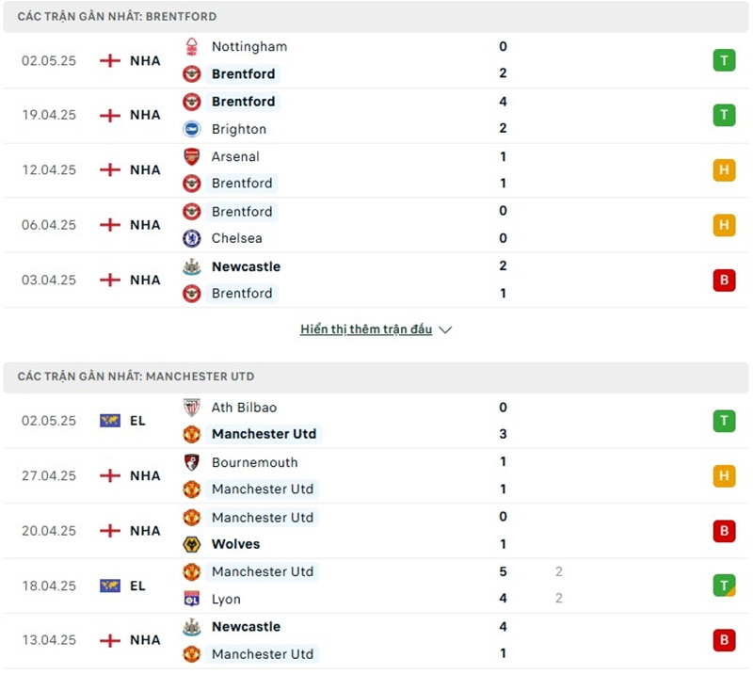The width and height of the screenshot is (753, 674).
Task: Expand more matches with the chevron arrow
Action: [444, 329]
